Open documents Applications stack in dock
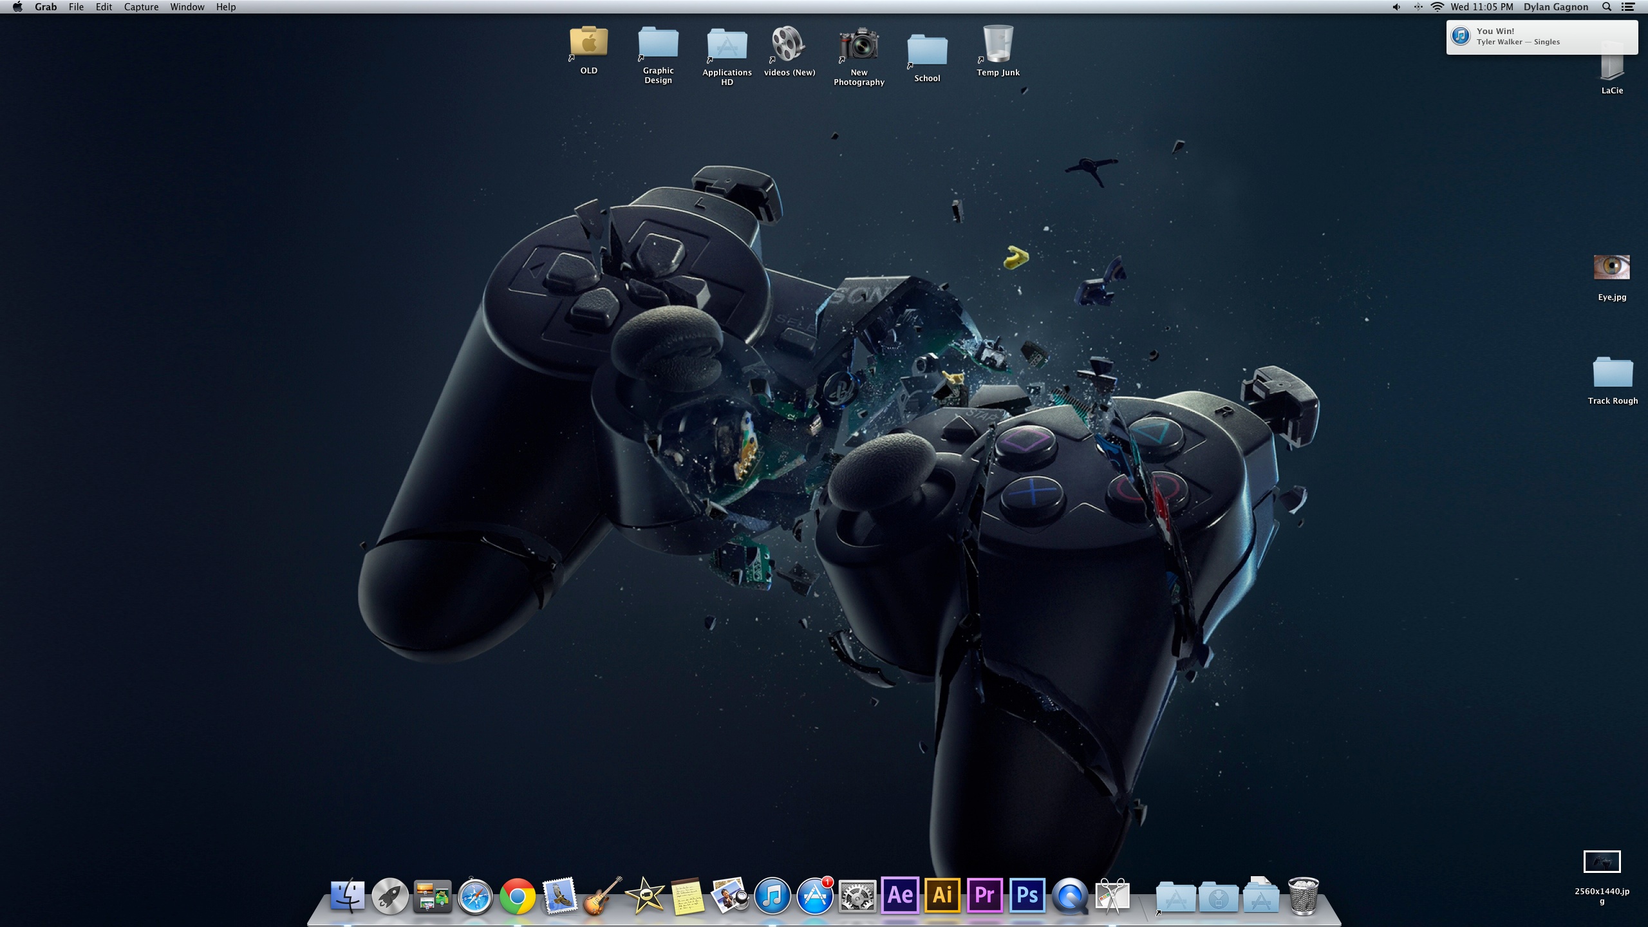Screen dimensions: 1648x927 point(1260,895)
